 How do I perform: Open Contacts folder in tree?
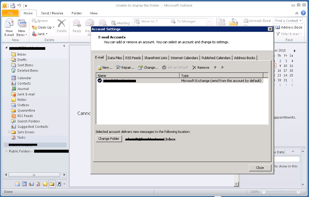21,83
